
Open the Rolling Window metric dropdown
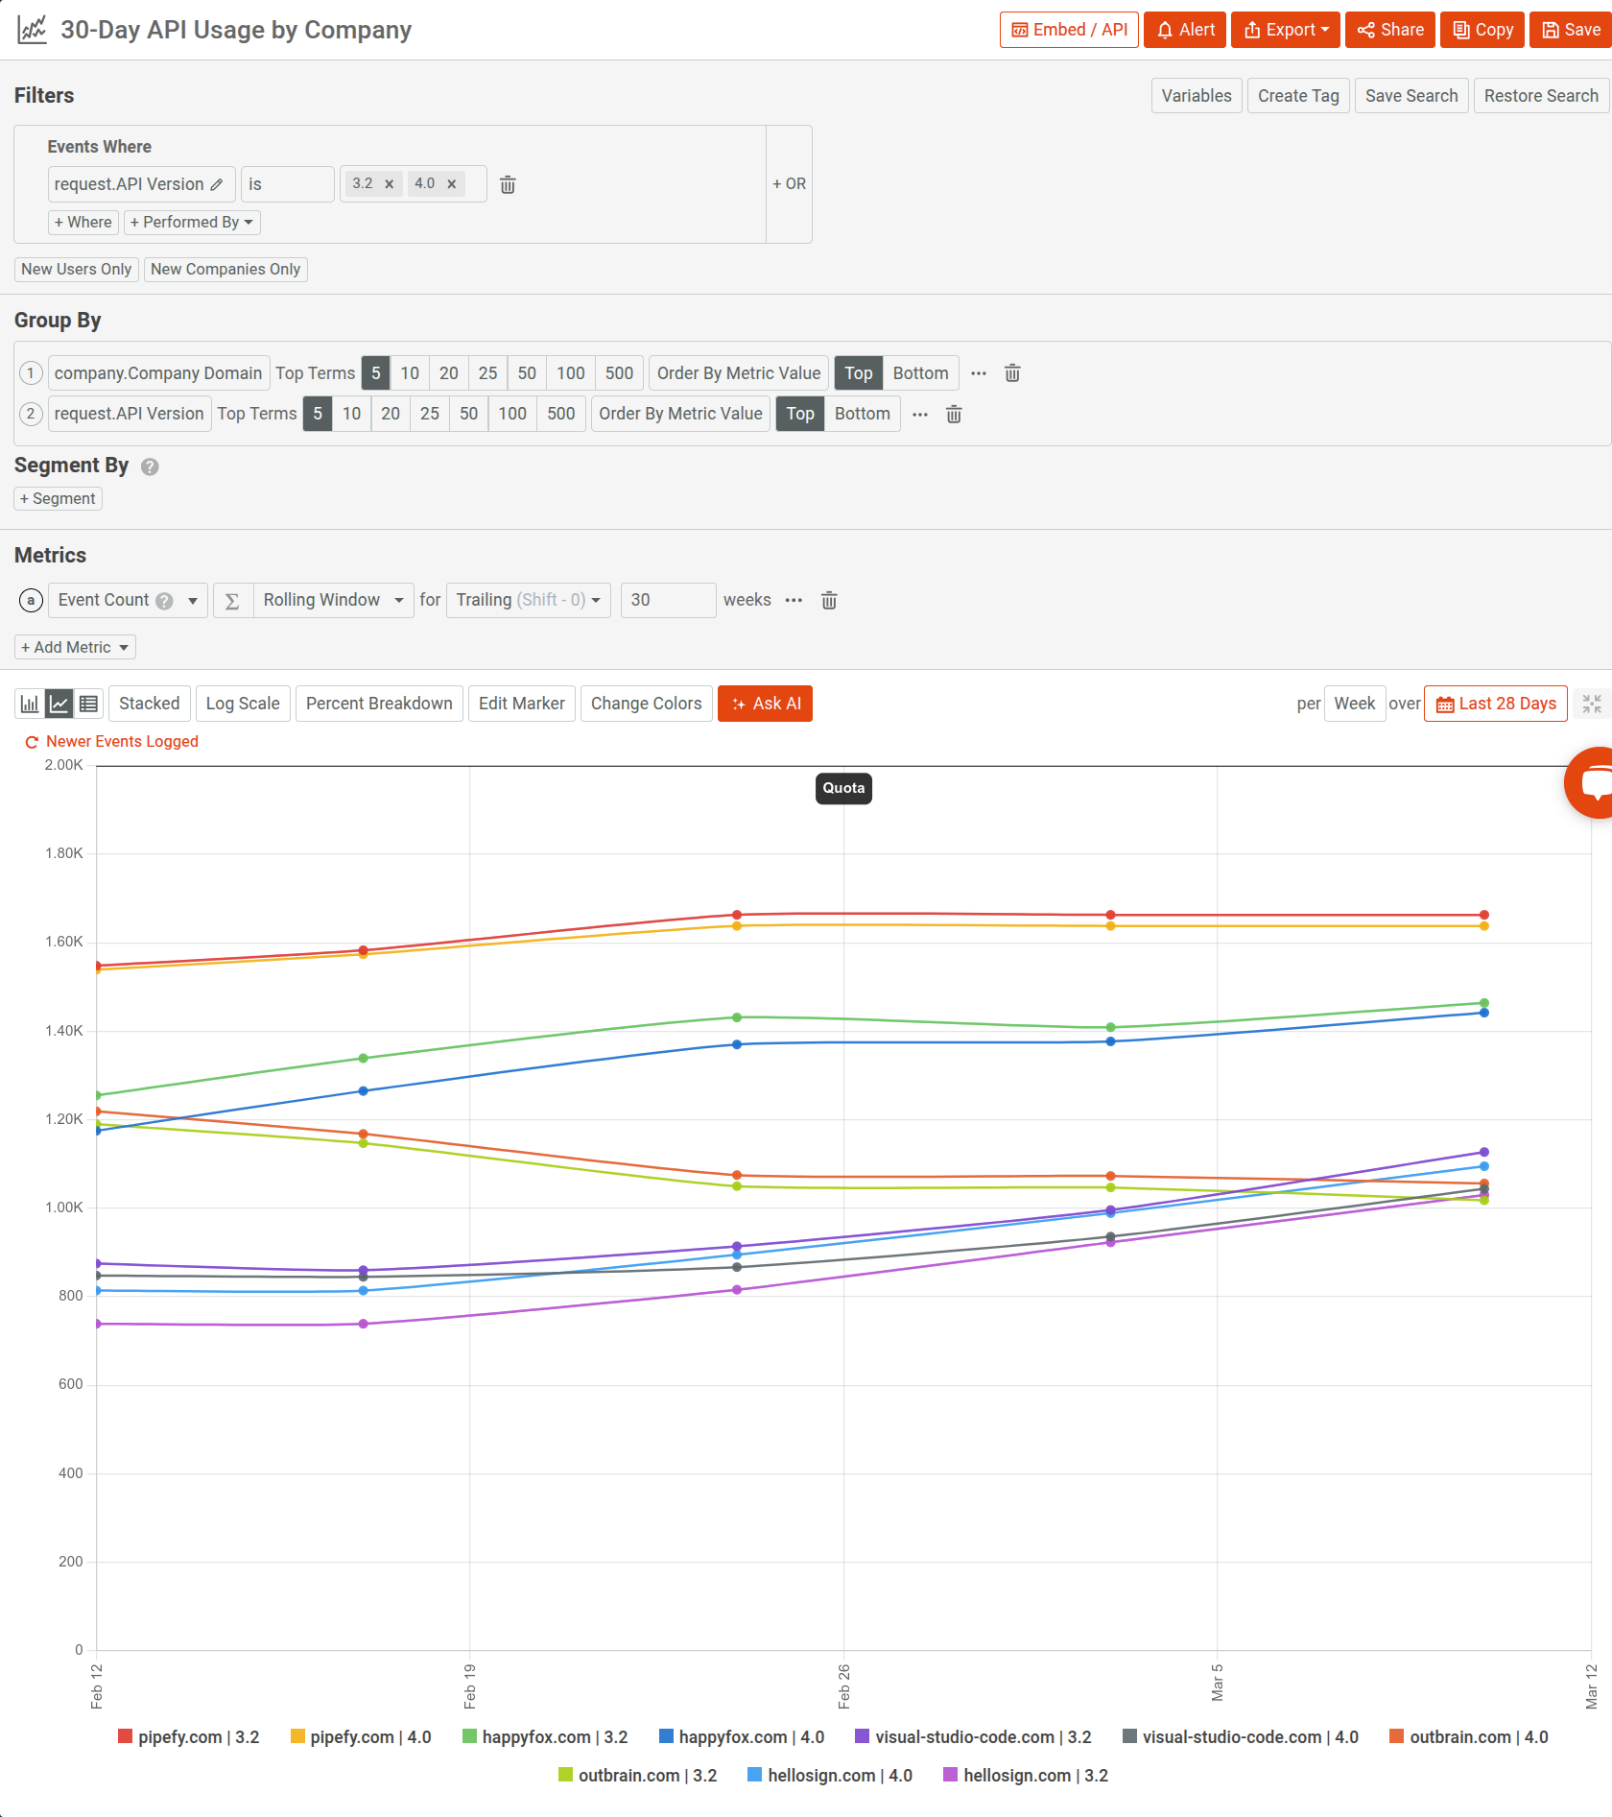pyautogui.click(x=333, y=600)
